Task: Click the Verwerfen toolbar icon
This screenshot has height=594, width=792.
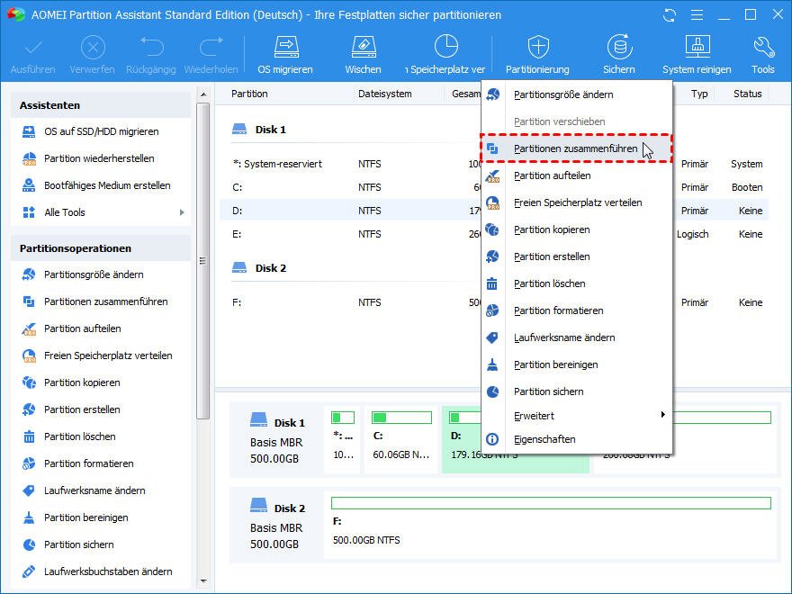Action: click(x=93, y=49)
